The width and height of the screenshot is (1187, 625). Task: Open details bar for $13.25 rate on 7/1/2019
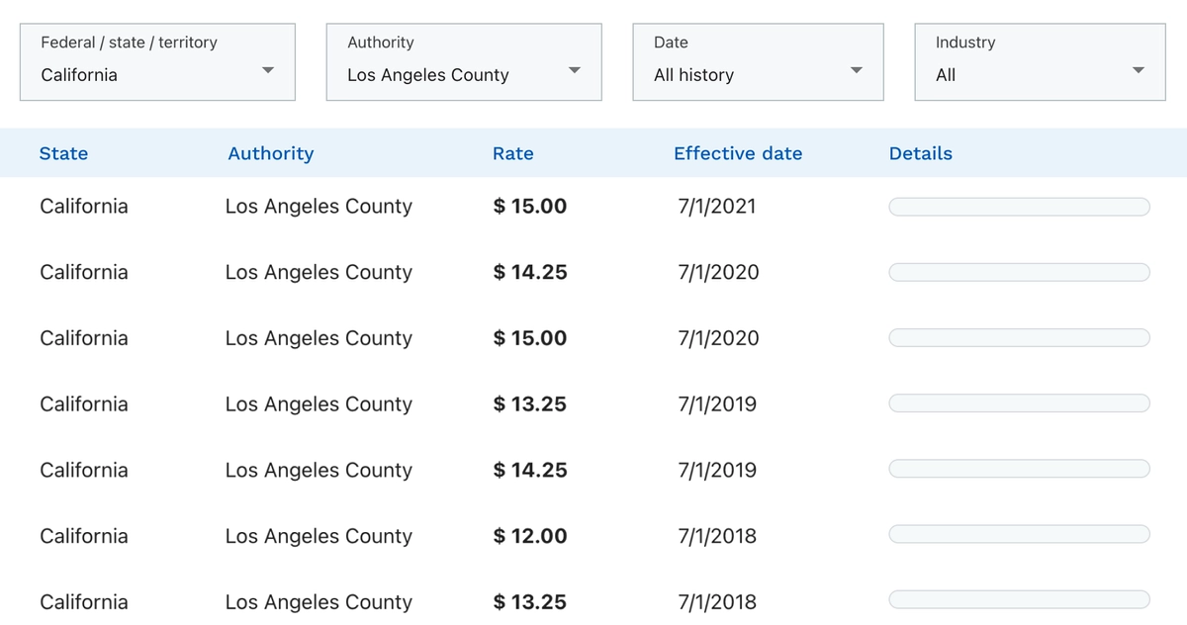pyautogui.click(x=1019, y=403)
